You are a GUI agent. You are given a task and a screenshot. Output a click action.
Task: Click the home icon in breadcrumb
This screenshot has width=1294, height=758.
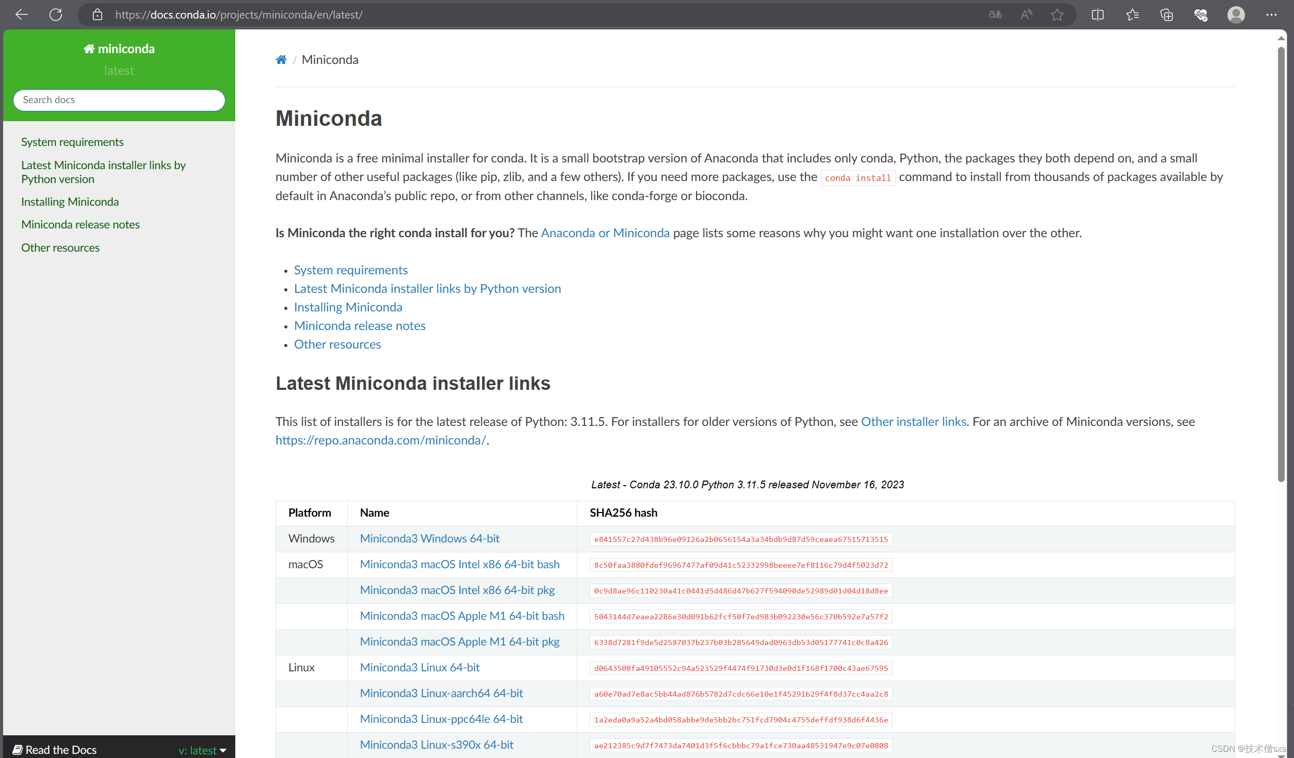click(281, 60)
